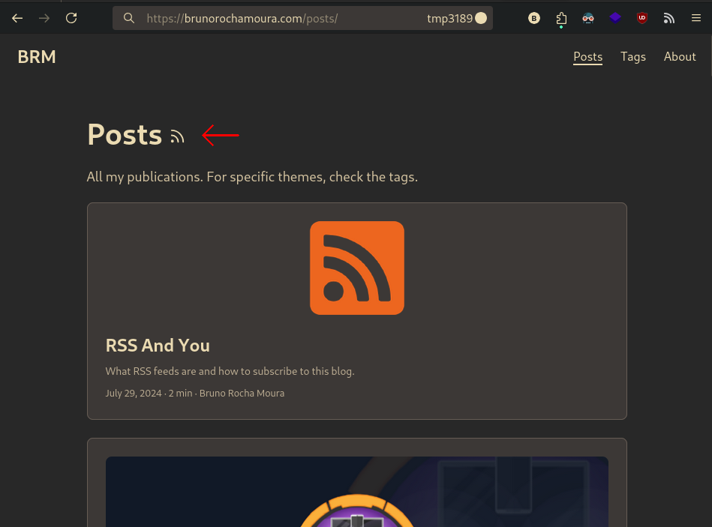
Task: Click the RSS feed toolbar extension icon
Action: tap(669, 18)
